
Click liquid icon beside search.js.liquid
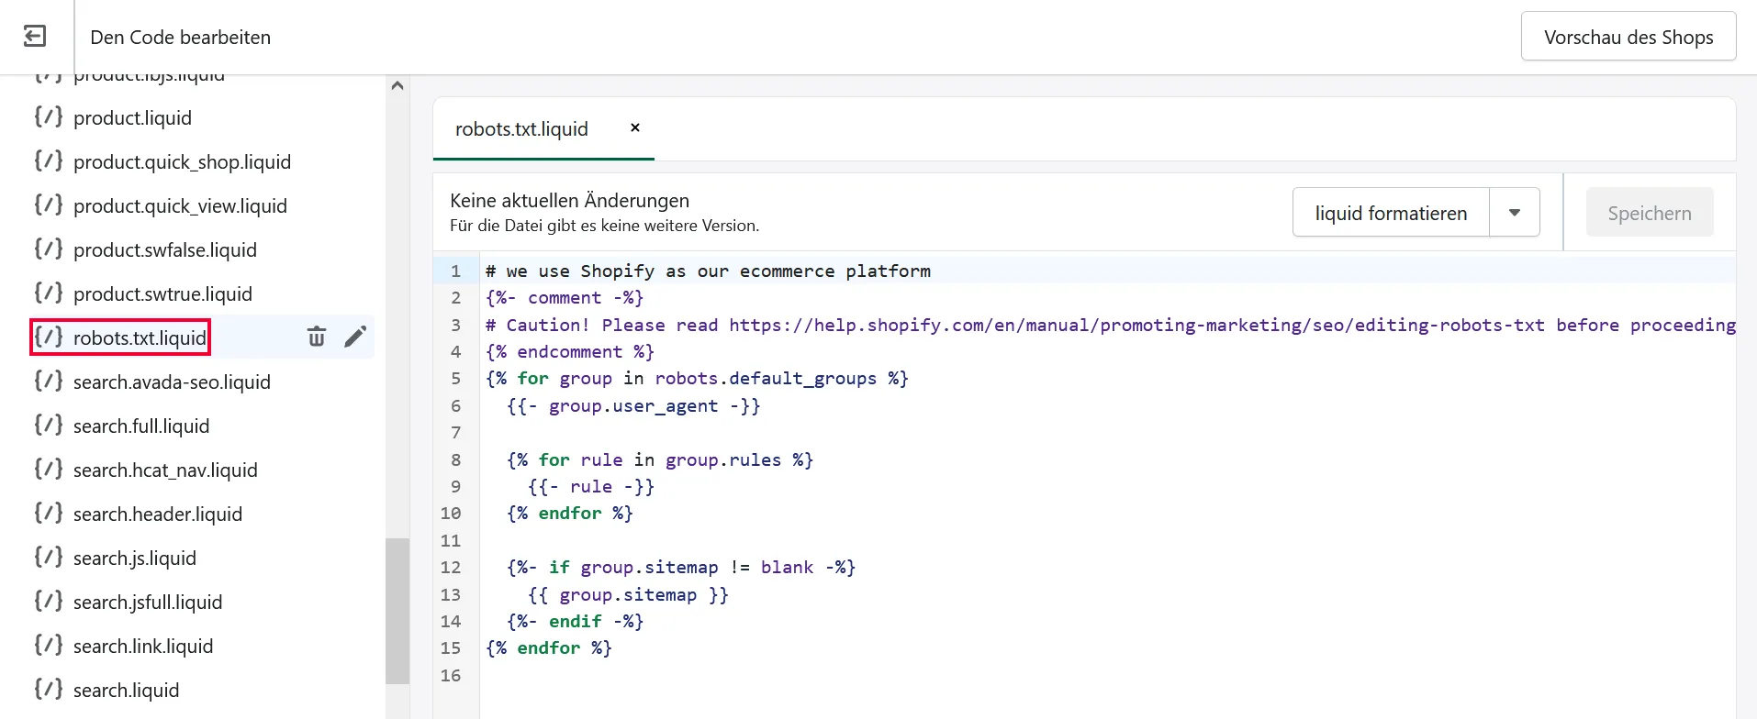tap(49, 557)
